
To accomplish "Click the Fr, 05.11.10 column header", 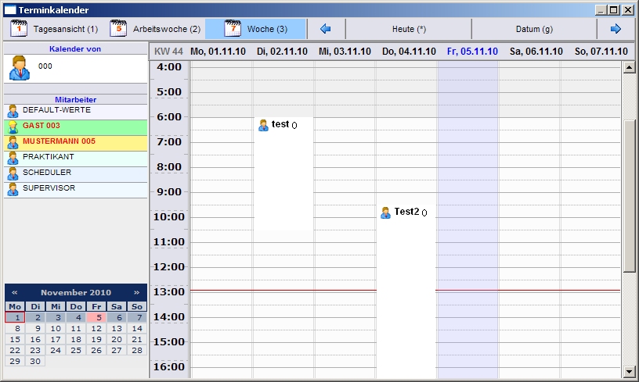I will coord(472,52).
